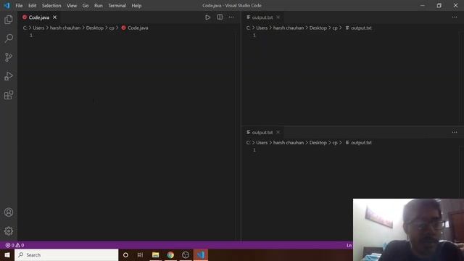The height and width of the screenshot is (261, 464).
Task: Open Problems from errors and warnings status
Action: coord(14,245)
